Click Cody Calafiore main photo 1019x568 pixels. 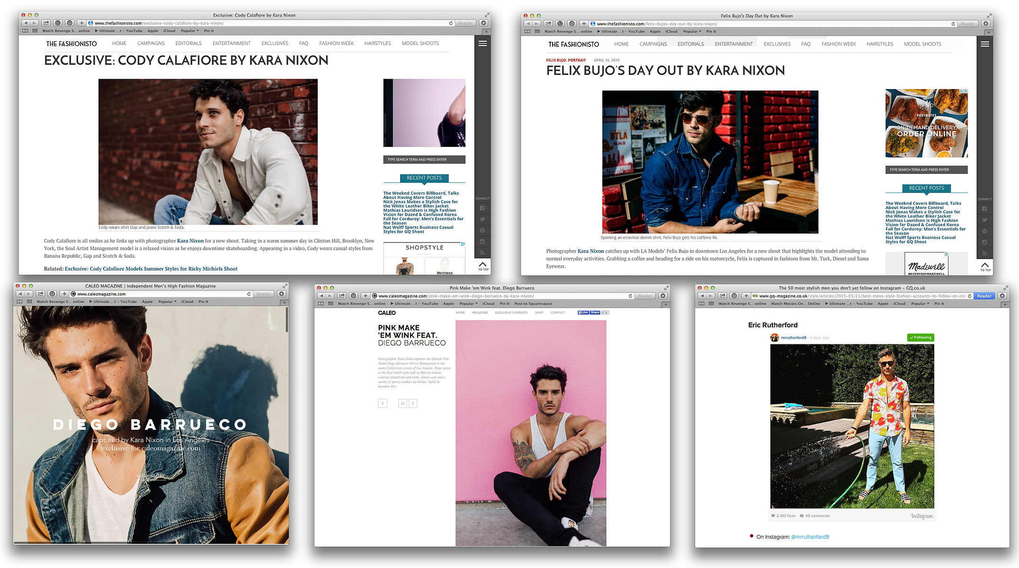pyautogui.click(x=208, y=152)
